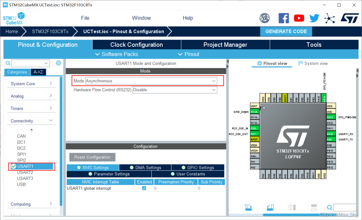Expand the Analog category
The image size is (362, 220).
32,96
